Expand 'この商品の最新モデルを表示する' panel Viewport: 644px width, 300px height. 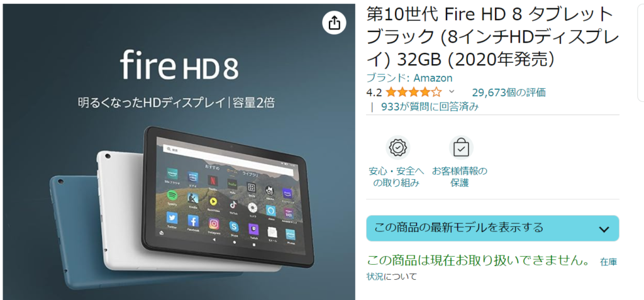(x=492, y=228)
